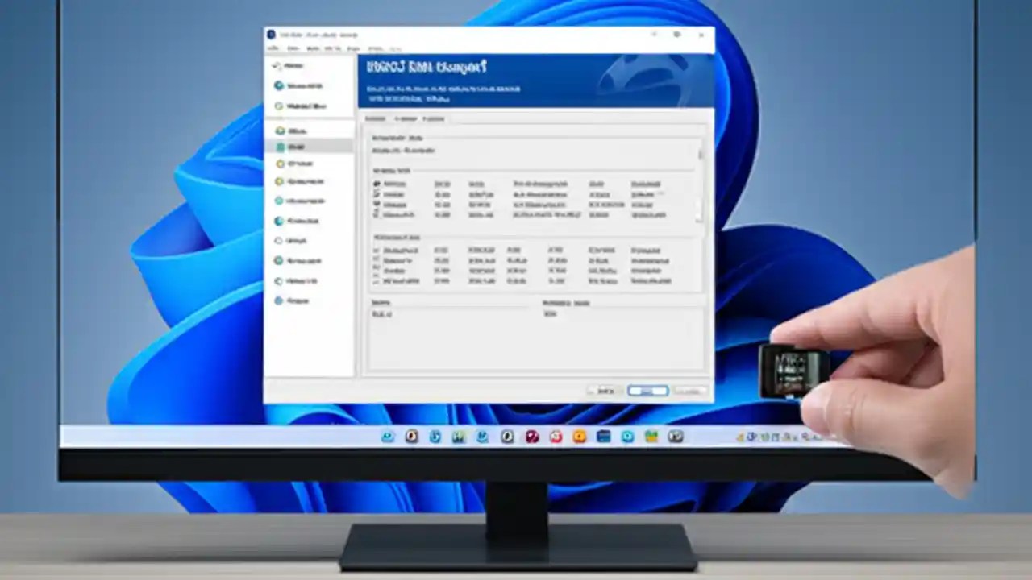Open the blue storage sidebar icon at bottom
The height and width of the screenshot is (580, 1032).
click(278, 300)
